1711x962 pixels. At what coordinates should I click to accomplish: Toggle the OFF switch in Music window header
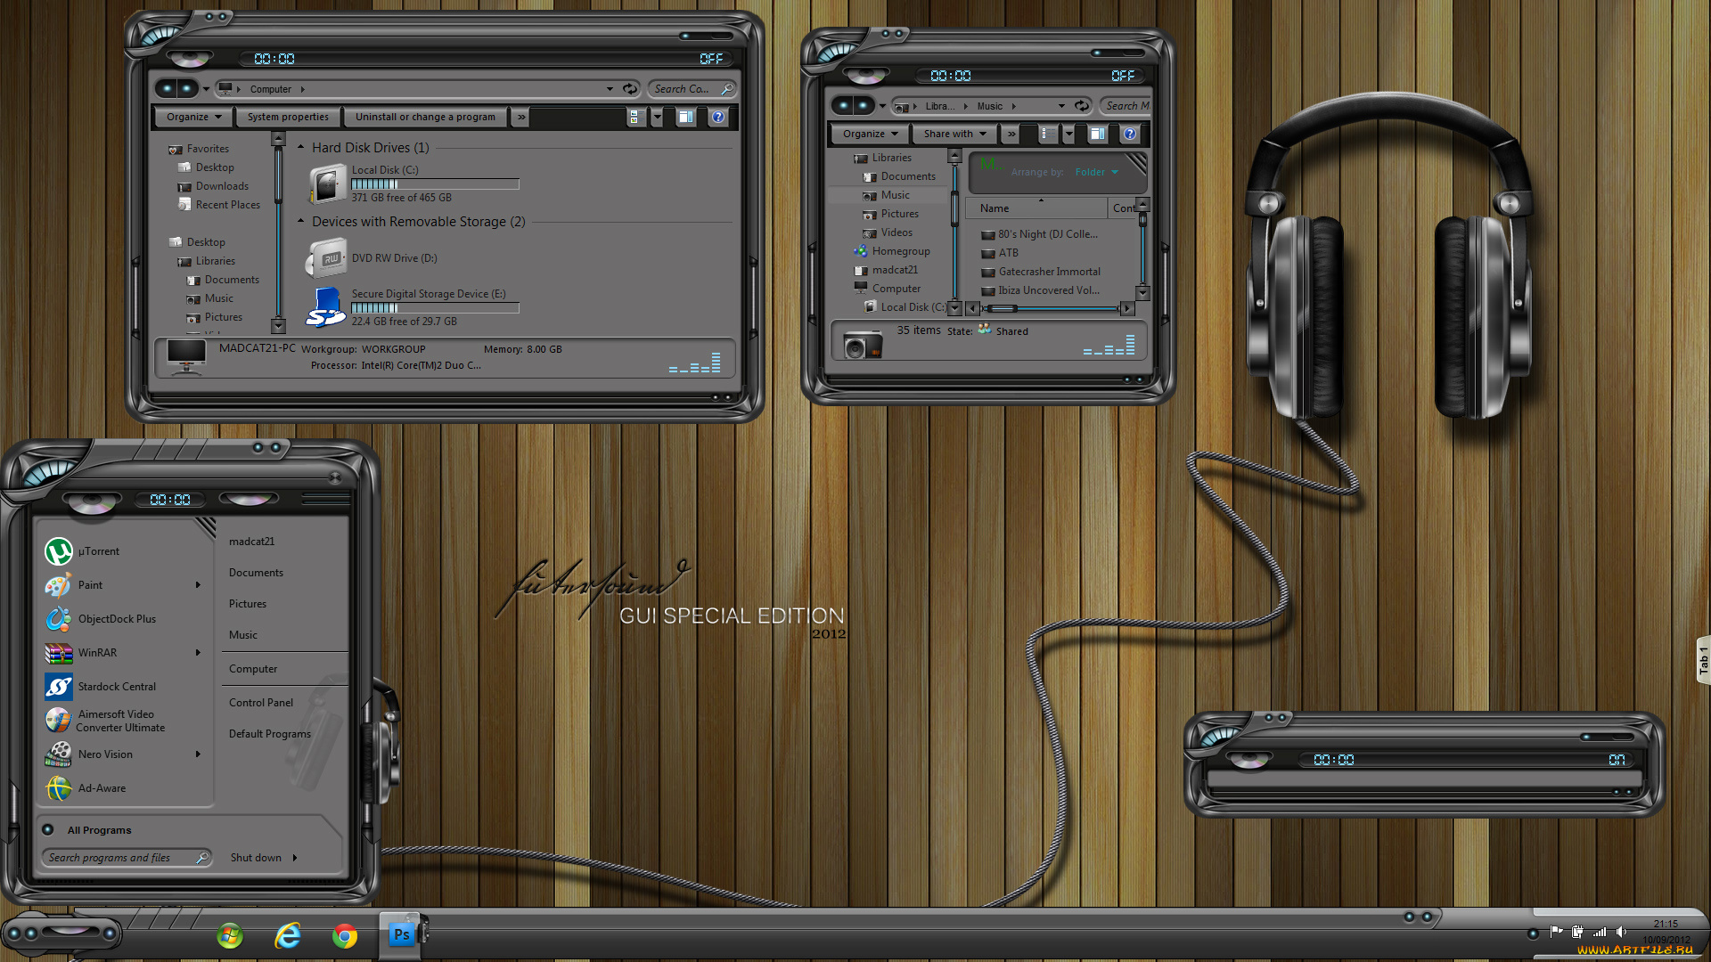1122,76
